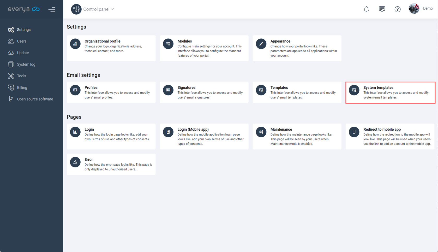Open the System templates card
Screen dimensions: 438x252
pos(390,92)
